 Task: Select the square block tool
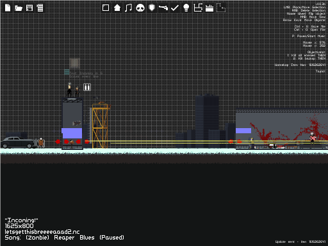pyautogui.click(x=106, y=8)
